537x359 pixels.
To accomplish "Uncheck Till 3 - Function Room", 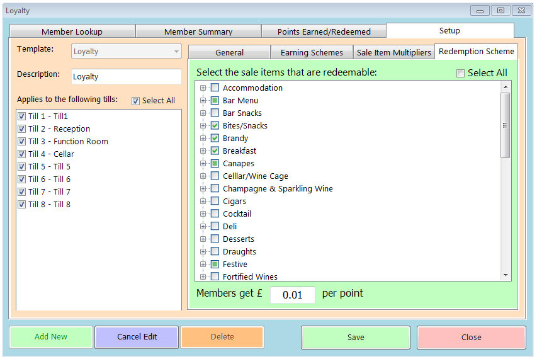I will pos(21,142).
